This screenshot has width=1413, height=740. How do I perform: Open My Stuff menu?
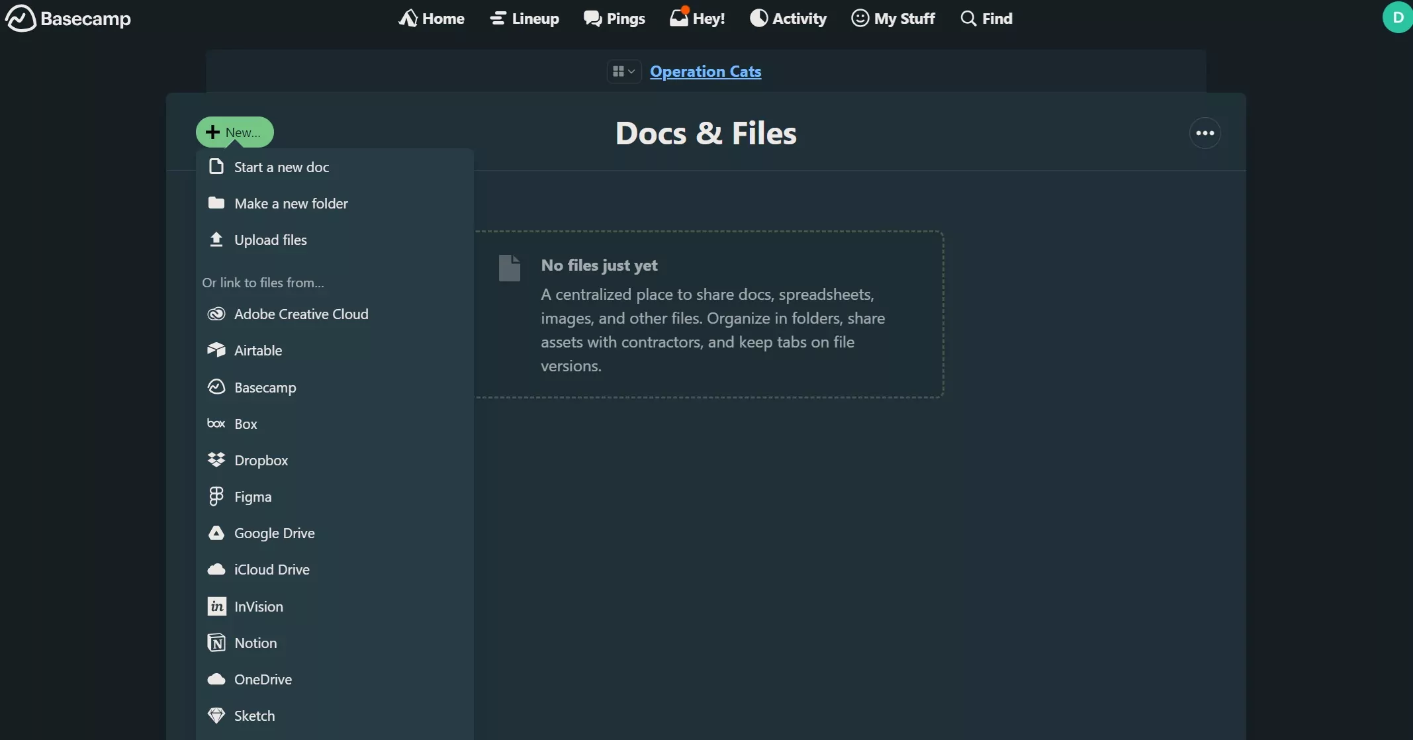click(893, 18)
